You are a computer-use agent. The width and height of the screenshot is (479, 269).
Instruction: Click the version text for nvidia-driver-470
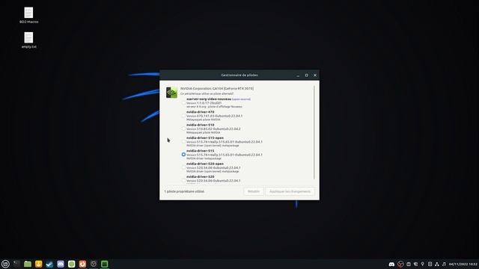click(x=215, y=116)
